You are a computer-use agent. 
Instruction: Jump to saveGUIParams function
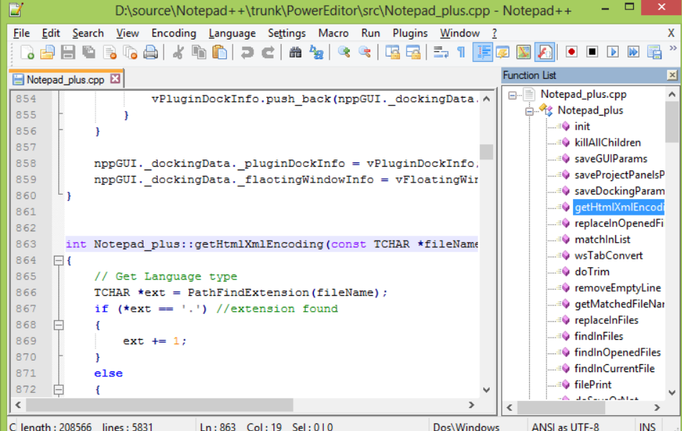pyautogui.click(x=611, y=159)
